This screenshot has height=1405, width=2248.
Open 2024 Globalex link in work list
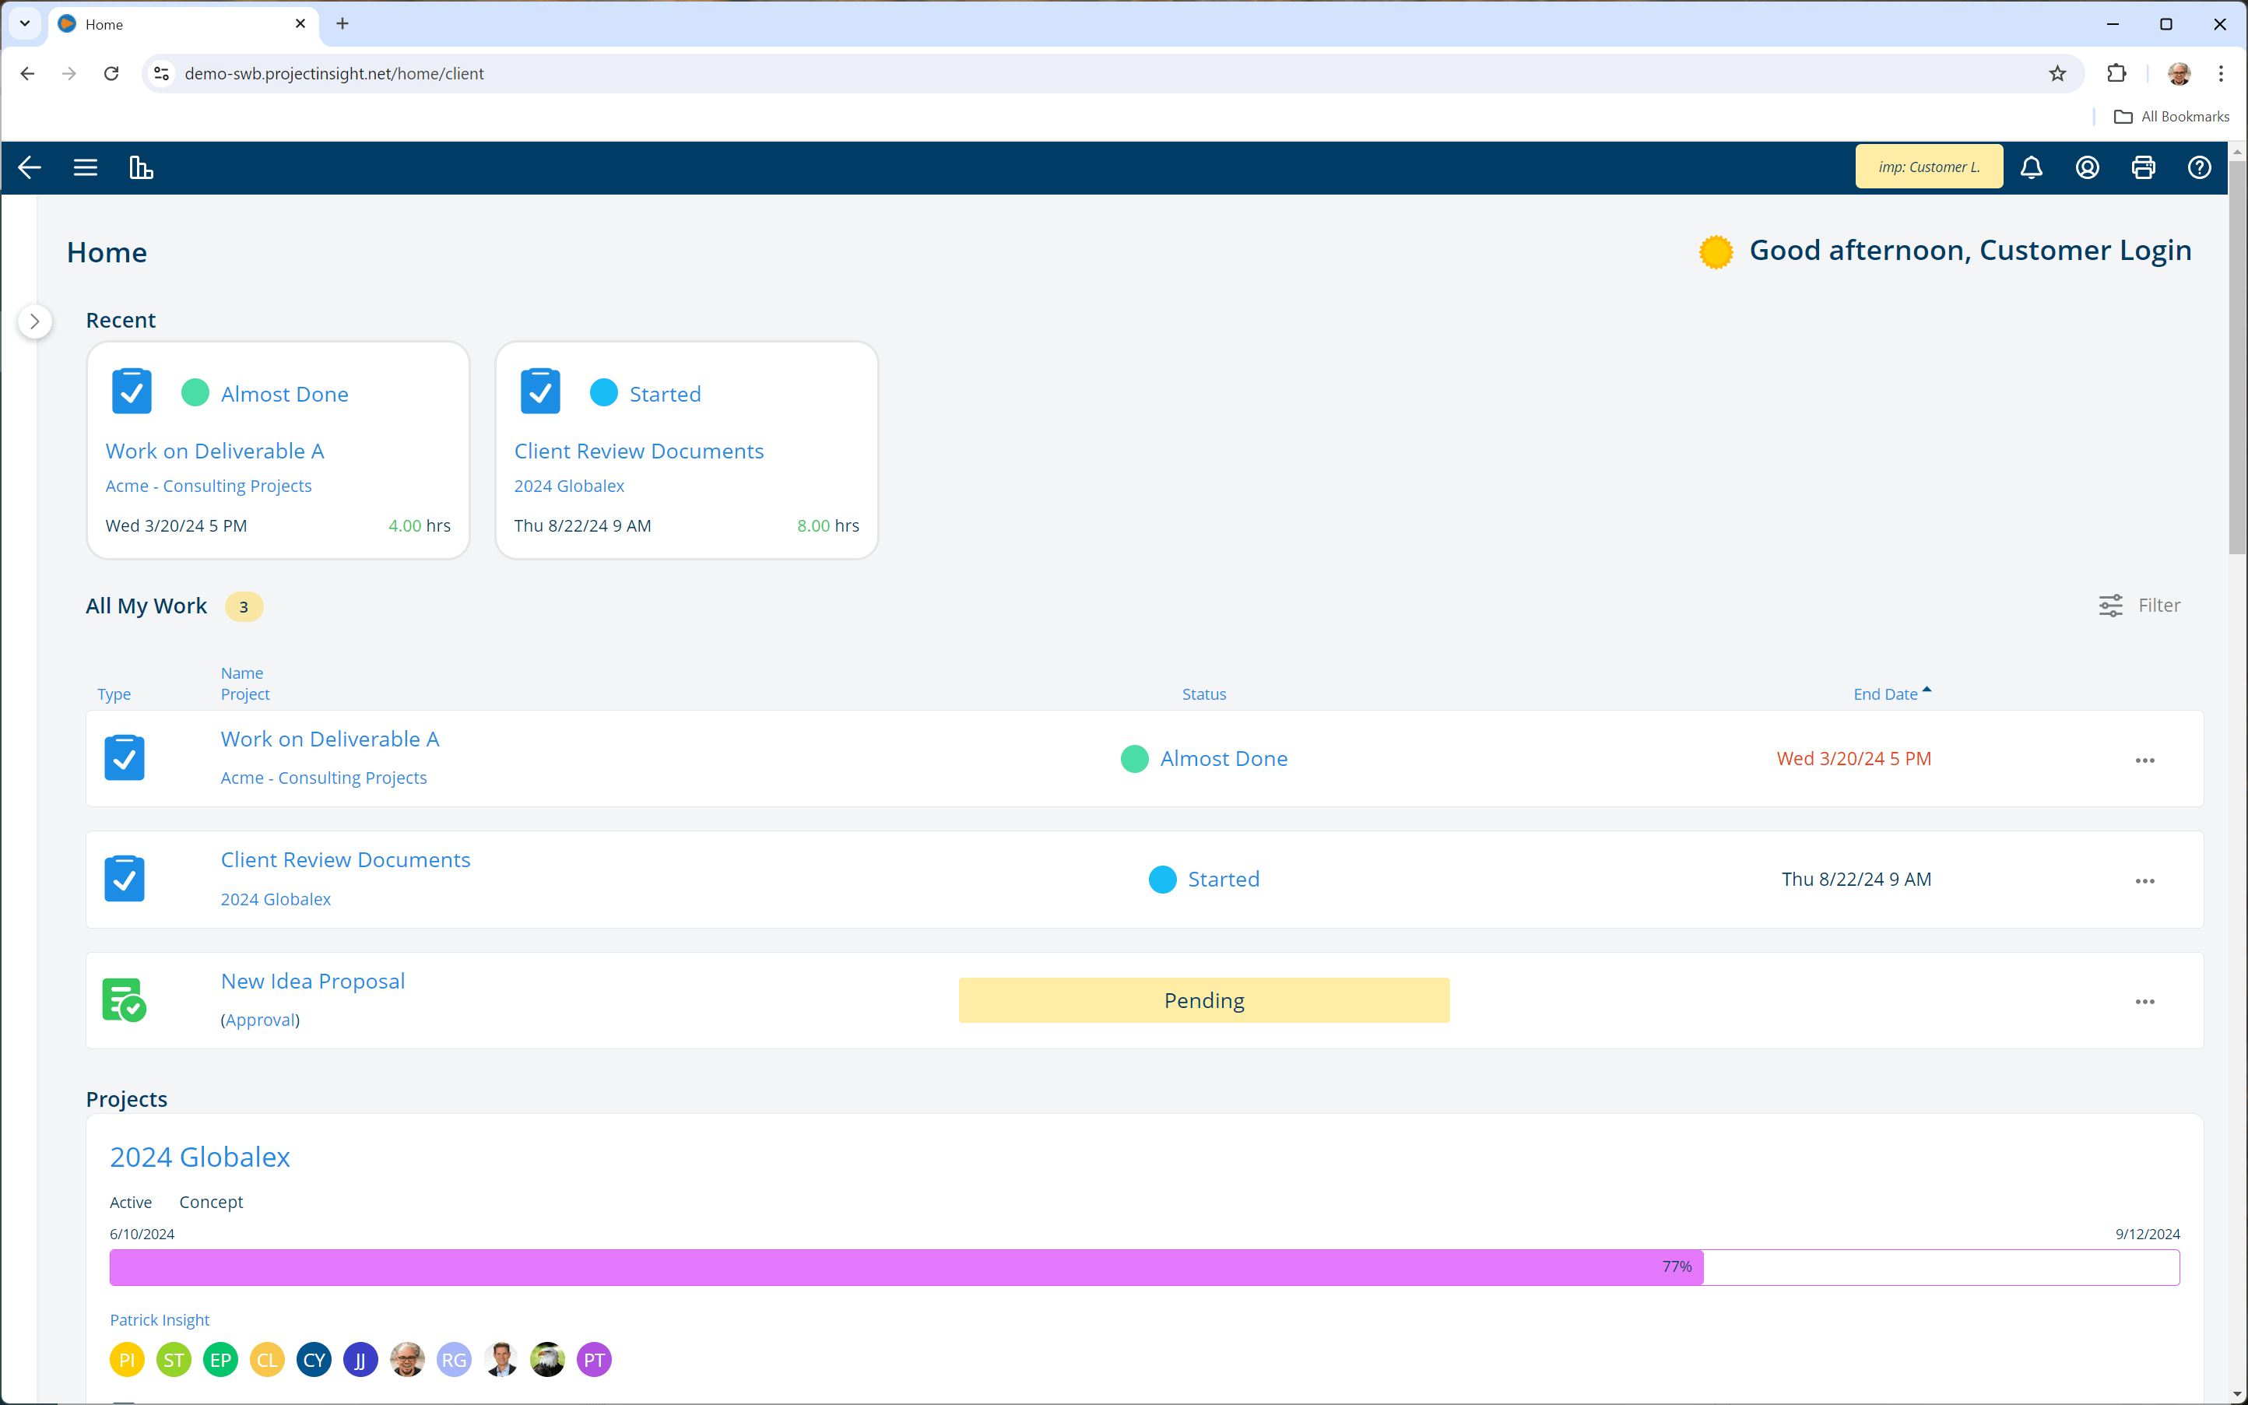click(x=276, y=900)
